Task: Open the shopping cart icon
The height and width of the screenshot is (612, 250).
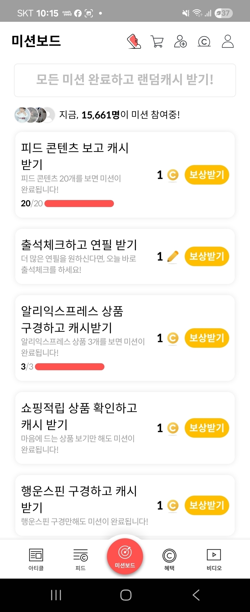Action: tap(157, 42)
